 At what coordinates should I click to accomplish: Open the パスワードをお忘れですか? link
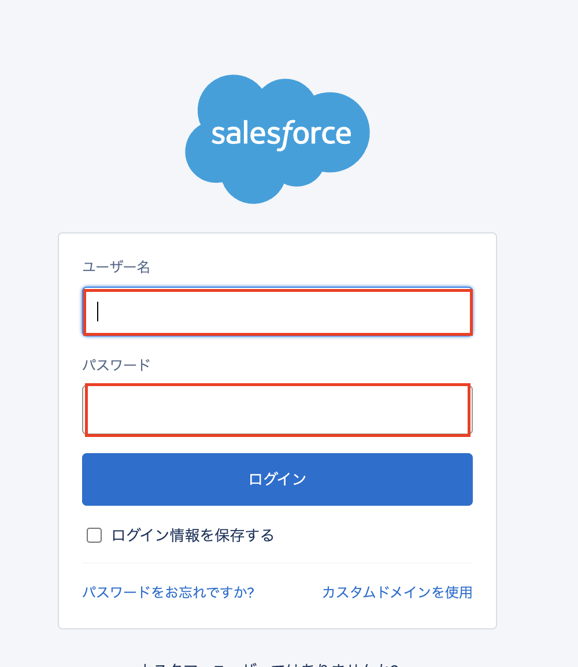tap(168, 592)
